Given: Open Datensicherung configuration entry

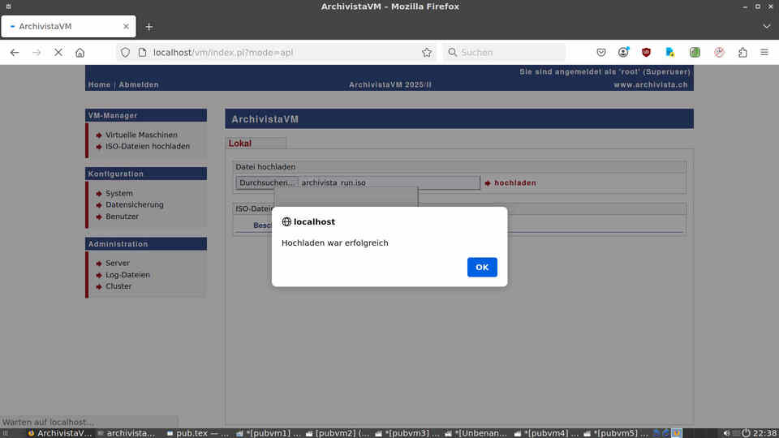Looking at the screenshot, I should pos(134,204).
